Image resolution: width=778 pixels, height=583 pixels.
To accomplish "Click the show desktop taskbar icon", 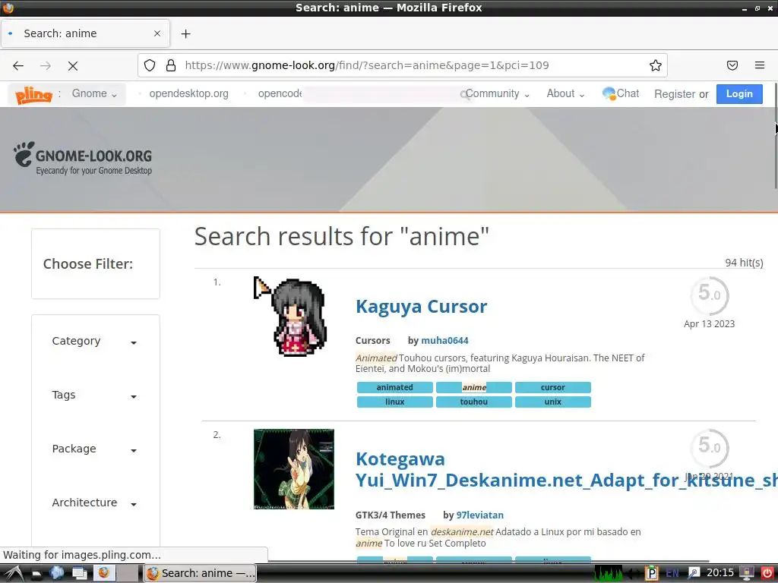I will (x=79, y=574).
